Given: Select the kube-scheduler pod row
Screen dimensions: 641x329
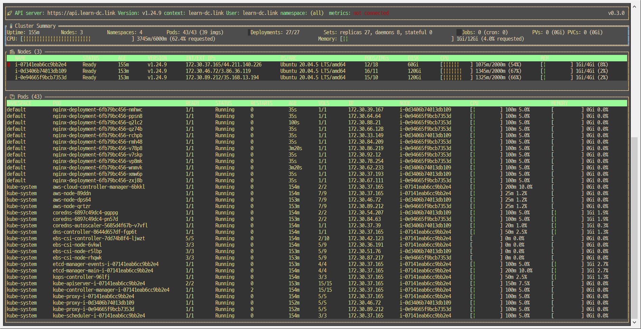Looking at the screenshot, I should (99, 315).
